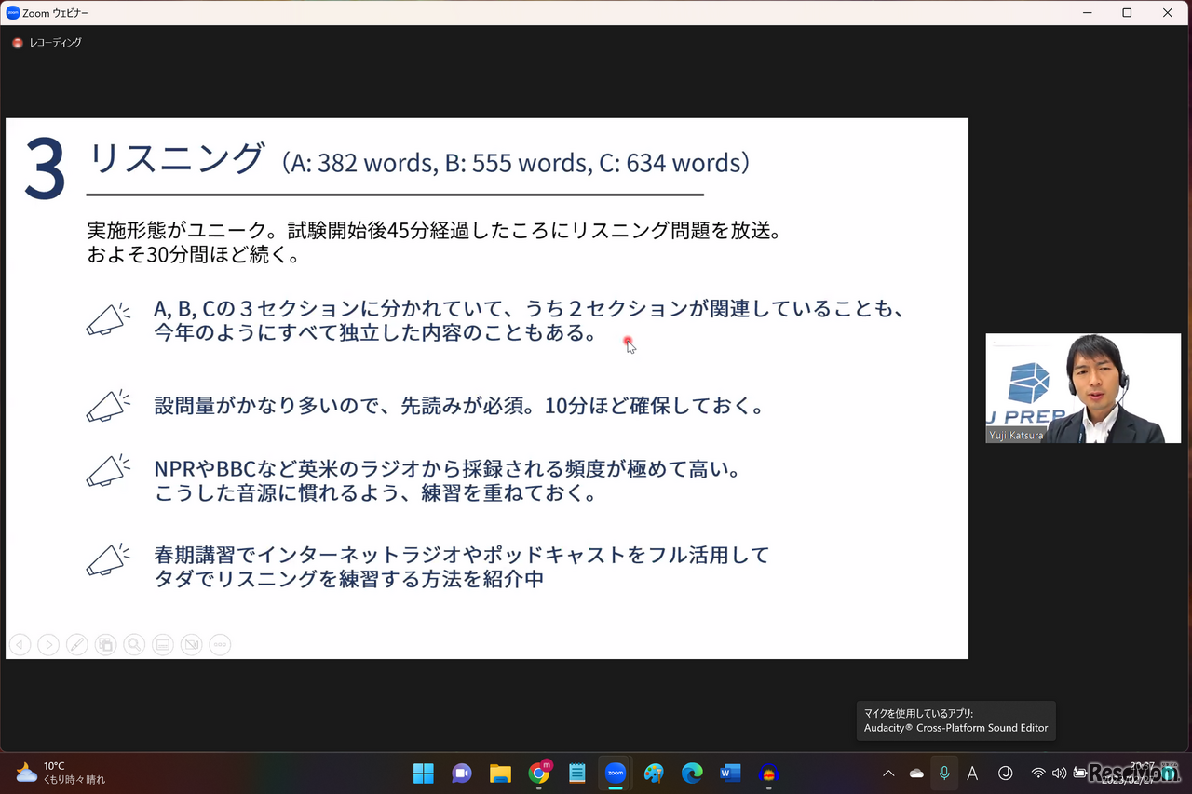
Task: Switch to Google Chrome in taskbar
Action: coord(539,774)
